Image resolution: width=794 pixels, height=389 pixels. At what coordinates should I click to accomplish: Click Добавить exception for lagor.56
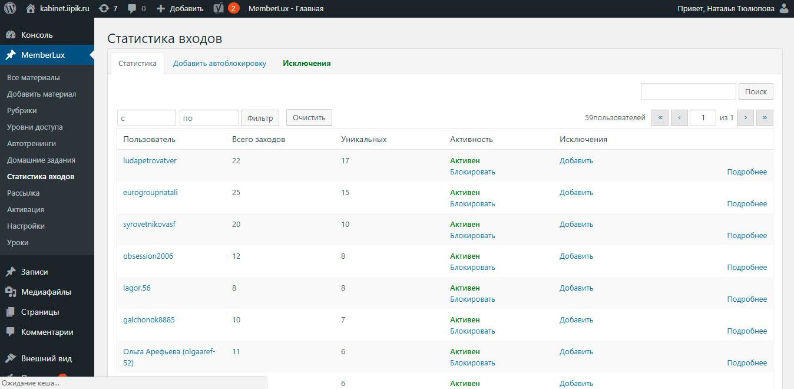pyautogui.click(x=576, y=288)
